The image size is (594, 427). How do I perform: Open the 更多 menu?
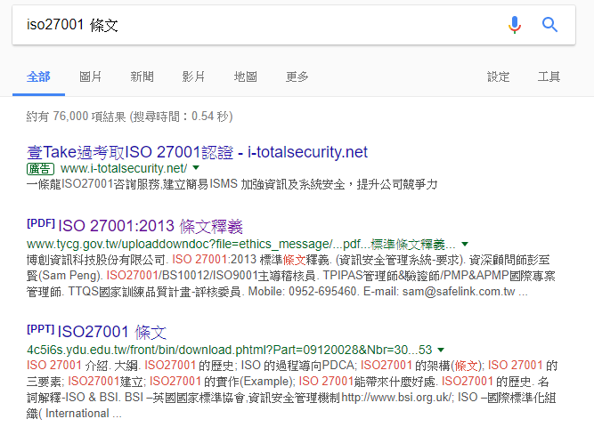pos(297,77)
